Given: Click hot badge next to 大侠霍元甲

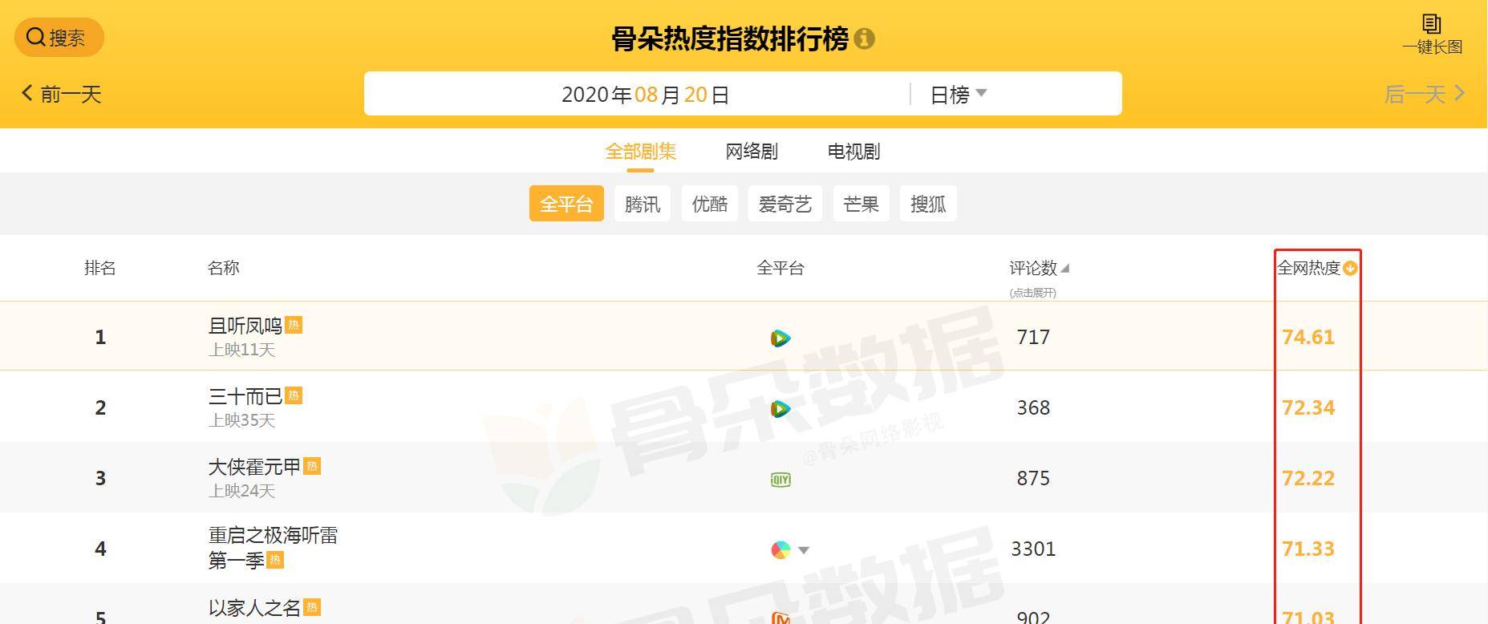Looking at the screenshot, I should pos(312,466).
